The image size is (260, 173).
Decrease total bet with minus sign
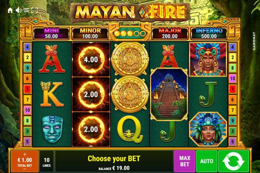tap(25, 169)
